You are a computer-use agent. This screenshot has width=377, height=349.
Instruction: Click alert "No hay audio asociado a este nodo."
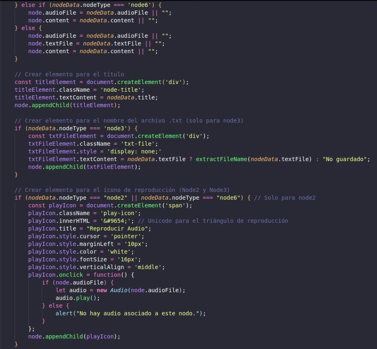(x=131, y=313)
